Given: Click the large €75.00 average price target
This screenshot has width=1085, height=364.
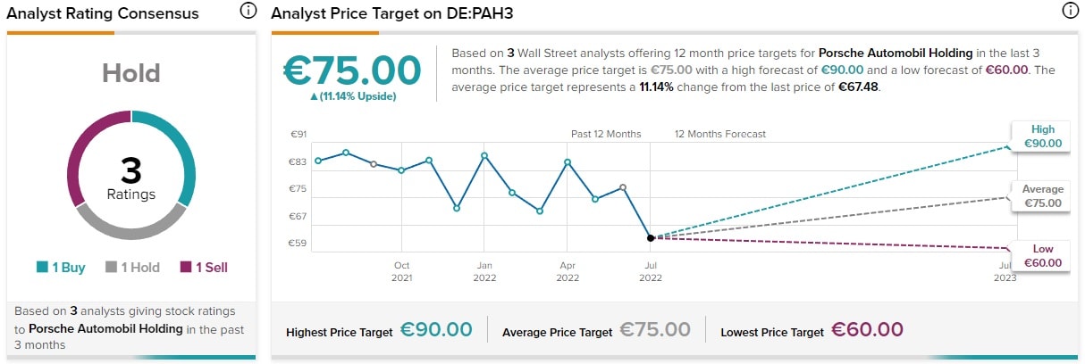Looking at the screenshot, I should pos(352,71).
